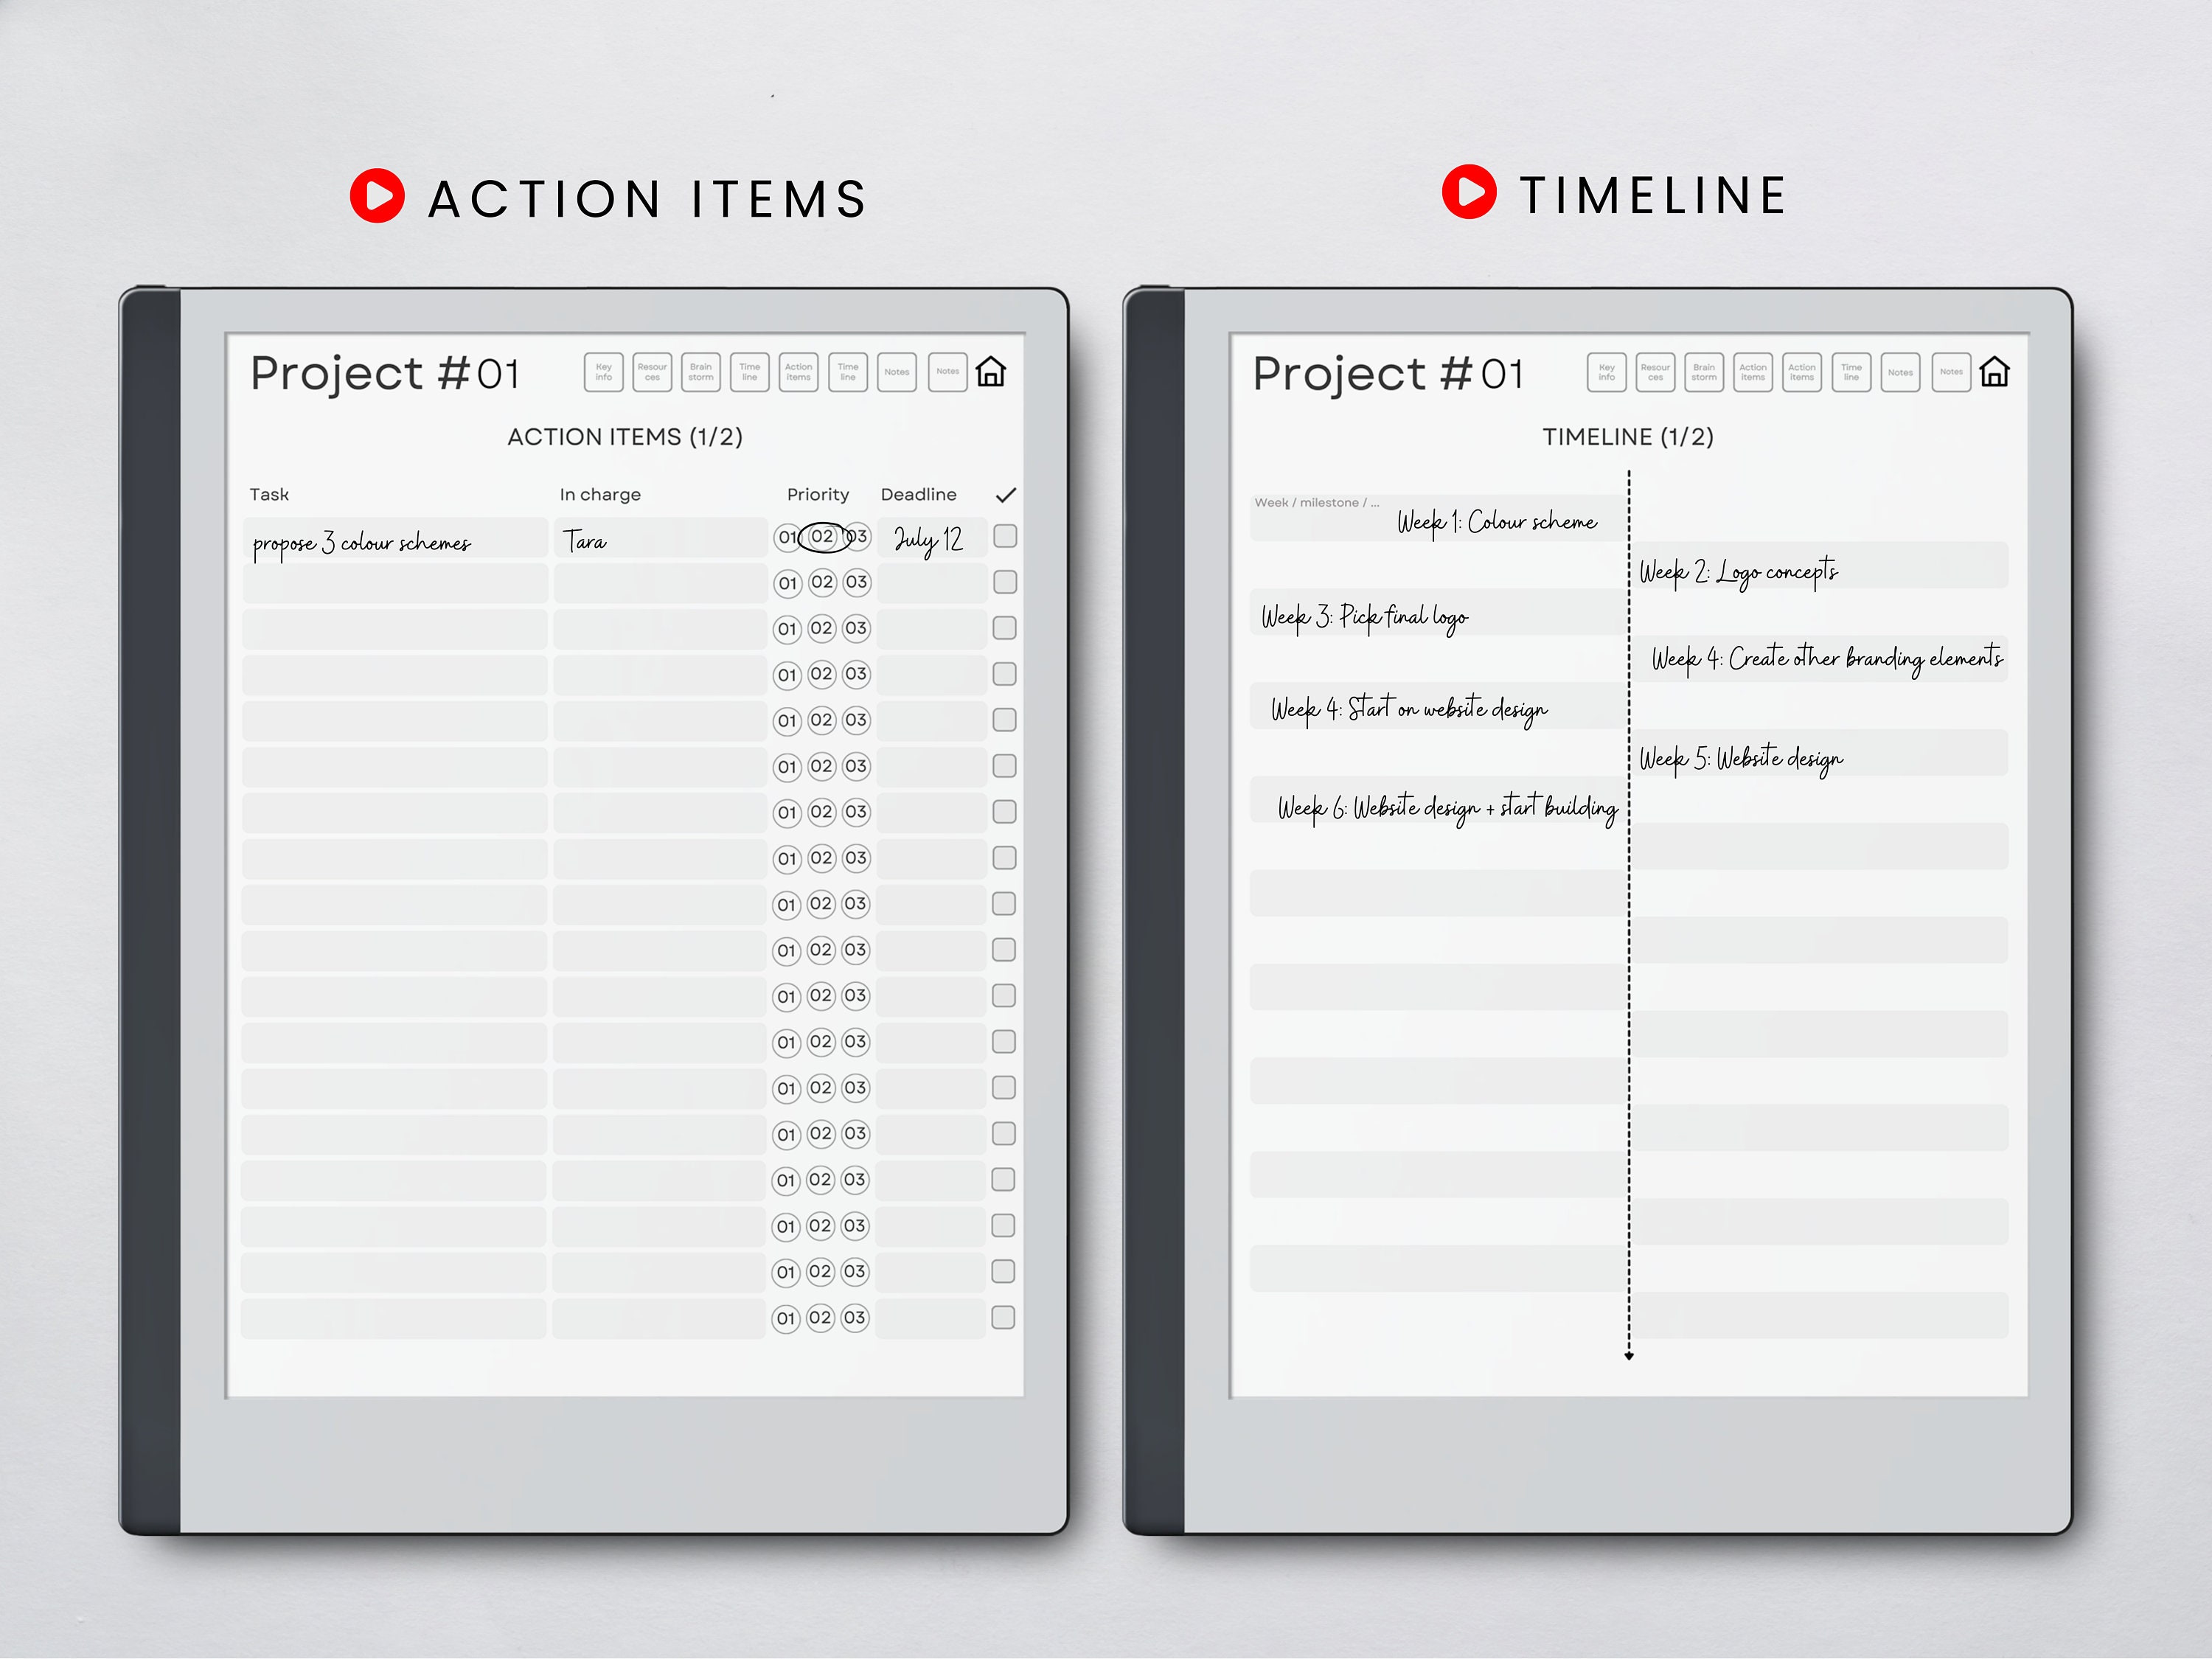Open the Time line section from the left tablet
Screen dimensions: 2212x1659
pyautogui.click(x=750, y=372)
